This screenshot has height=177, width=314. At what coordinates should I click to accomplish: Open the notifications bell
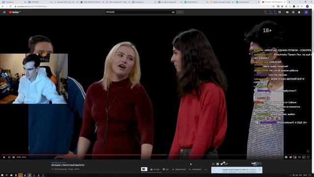pos(299,12)
